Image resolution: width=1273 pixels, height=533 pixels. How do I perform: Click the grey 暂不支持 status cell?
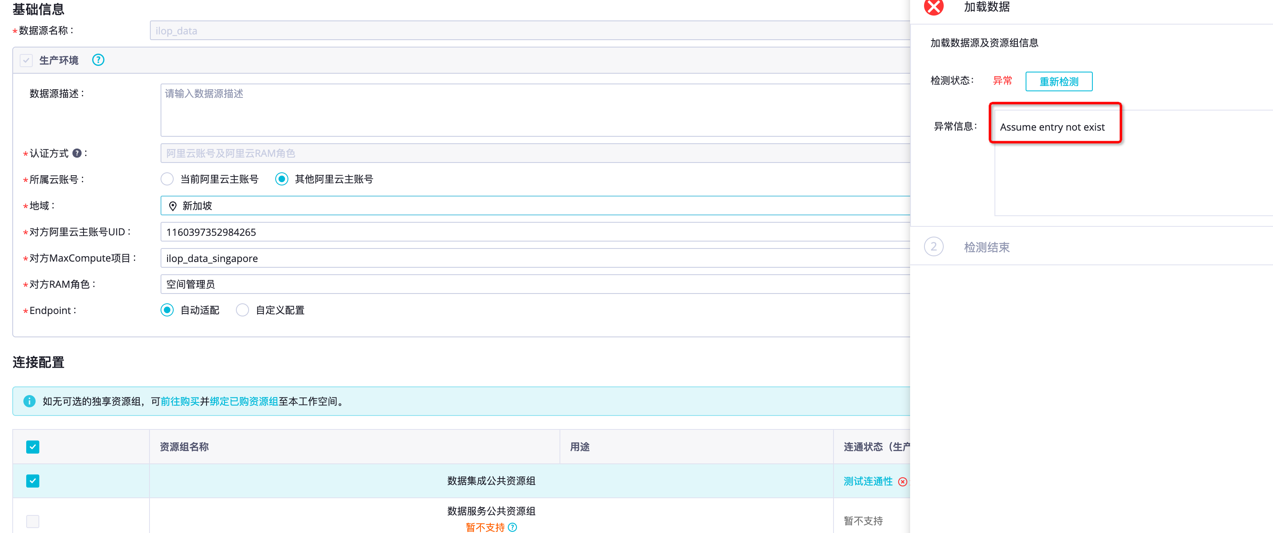863,521
